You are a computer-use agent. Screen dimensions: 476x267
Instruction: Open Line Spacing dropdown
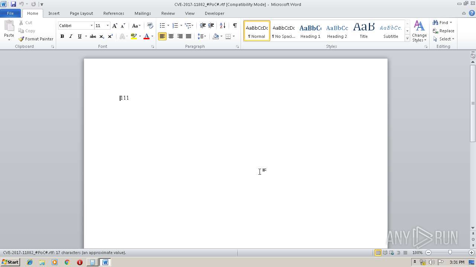202,36
